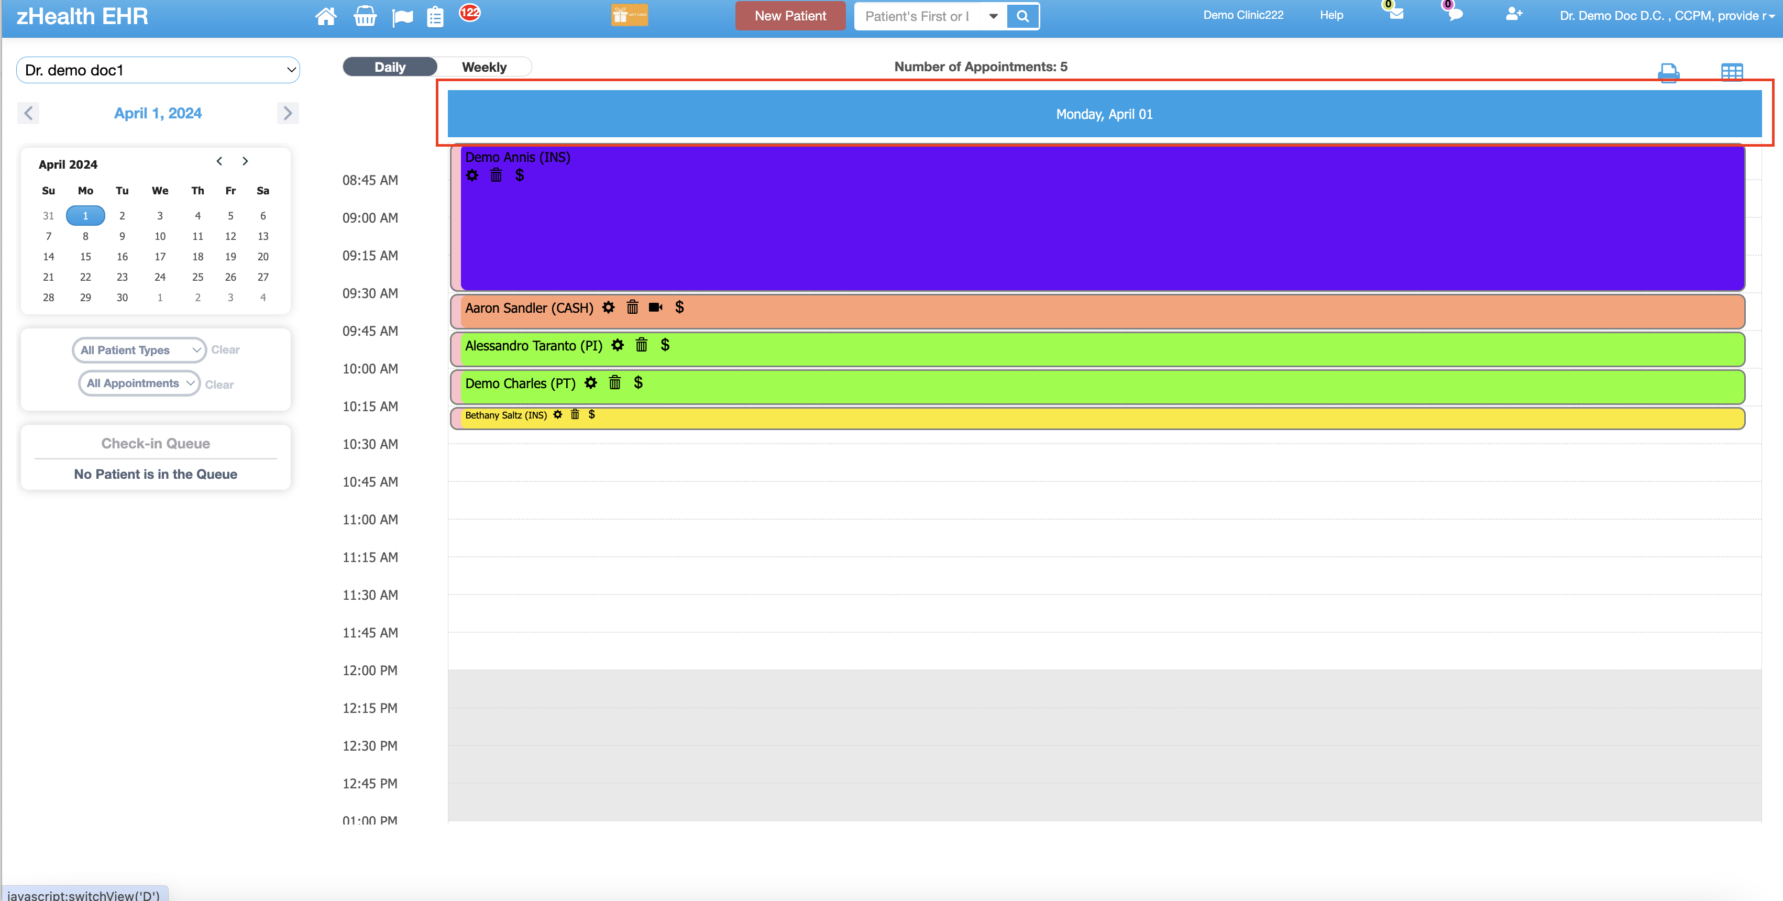The height and width of the screenshot is (901, 1783).
Task: Click the video camera icon for Aaron Sandler
Action: (x=656, y=308)
